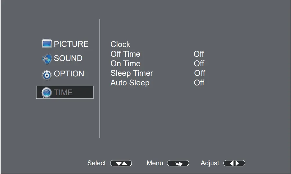Toggle the On Time value Off
Viewport: 291px width, 174px height.
tap(199, 64)
